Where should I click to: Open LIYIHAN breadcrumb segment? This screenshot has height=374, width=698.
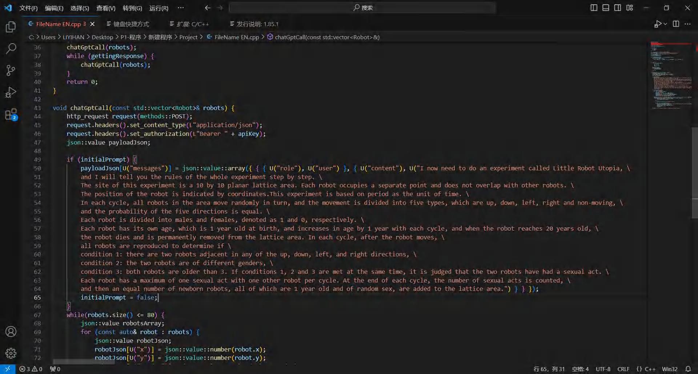click(73, 37)
